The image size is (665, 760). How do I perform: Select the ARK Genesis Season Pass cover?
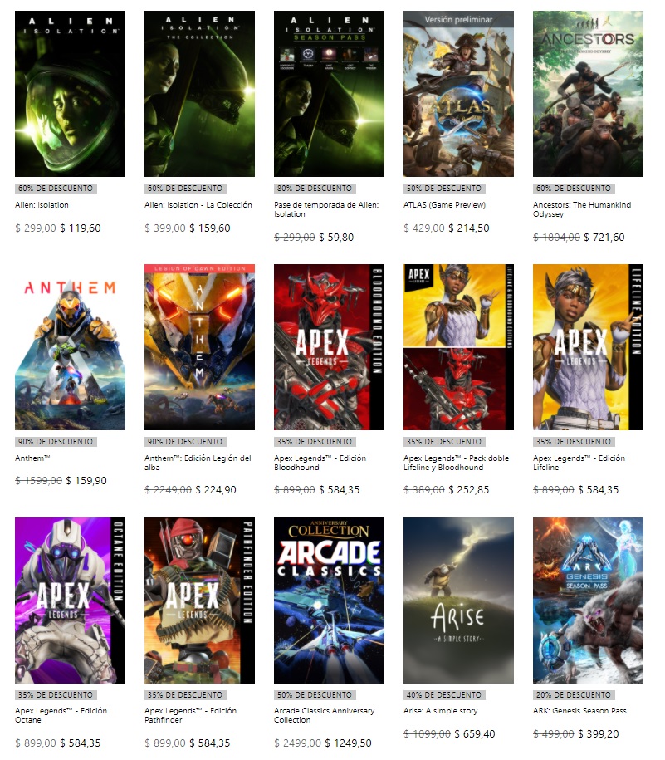(x=588, y=601)
